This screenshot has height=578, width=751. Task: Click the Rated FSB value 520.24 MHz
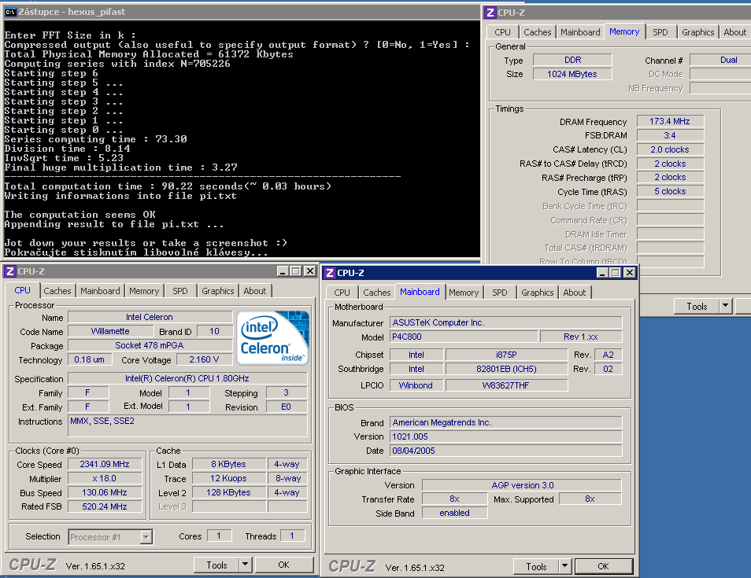click(x=105, y=506)
